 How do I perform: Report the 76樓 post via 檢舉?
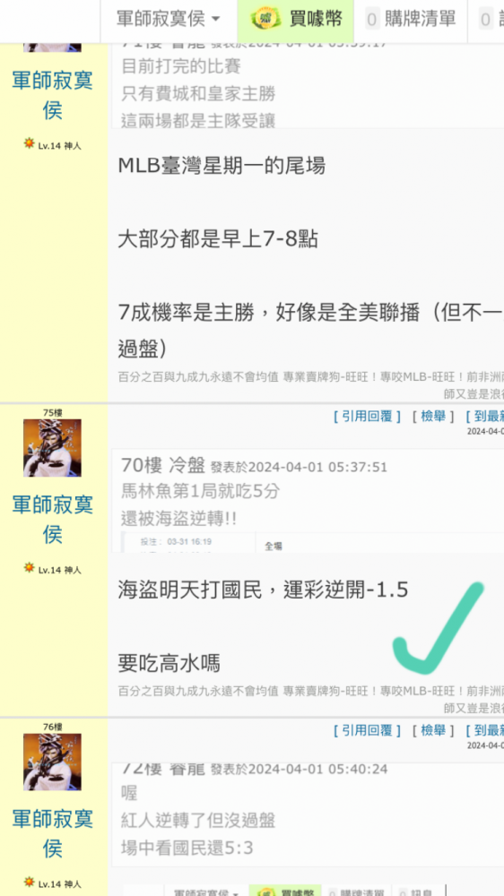pos(433,730)
